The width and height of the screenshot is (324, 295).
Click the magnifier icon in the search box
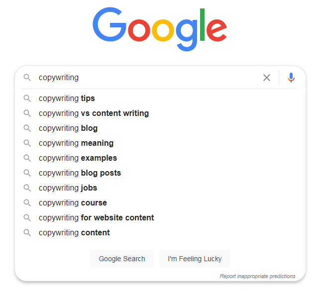(x=27, y=78)
